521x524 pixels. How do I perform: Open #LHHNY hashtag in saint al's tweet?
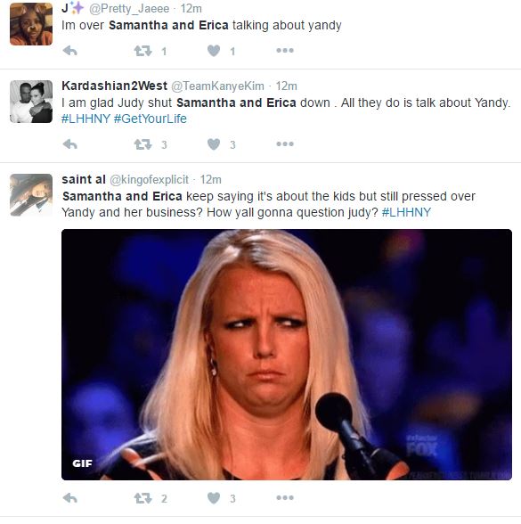406,212
